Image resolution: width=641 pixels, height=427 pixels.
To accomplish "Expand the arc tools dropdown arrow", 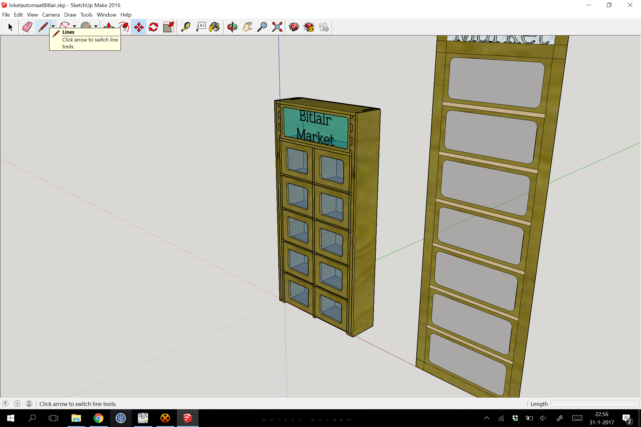I will [74, 26].
